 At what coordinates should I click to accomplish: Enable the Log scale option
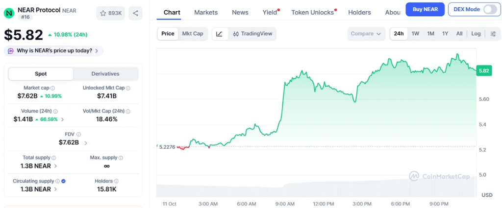476,34
